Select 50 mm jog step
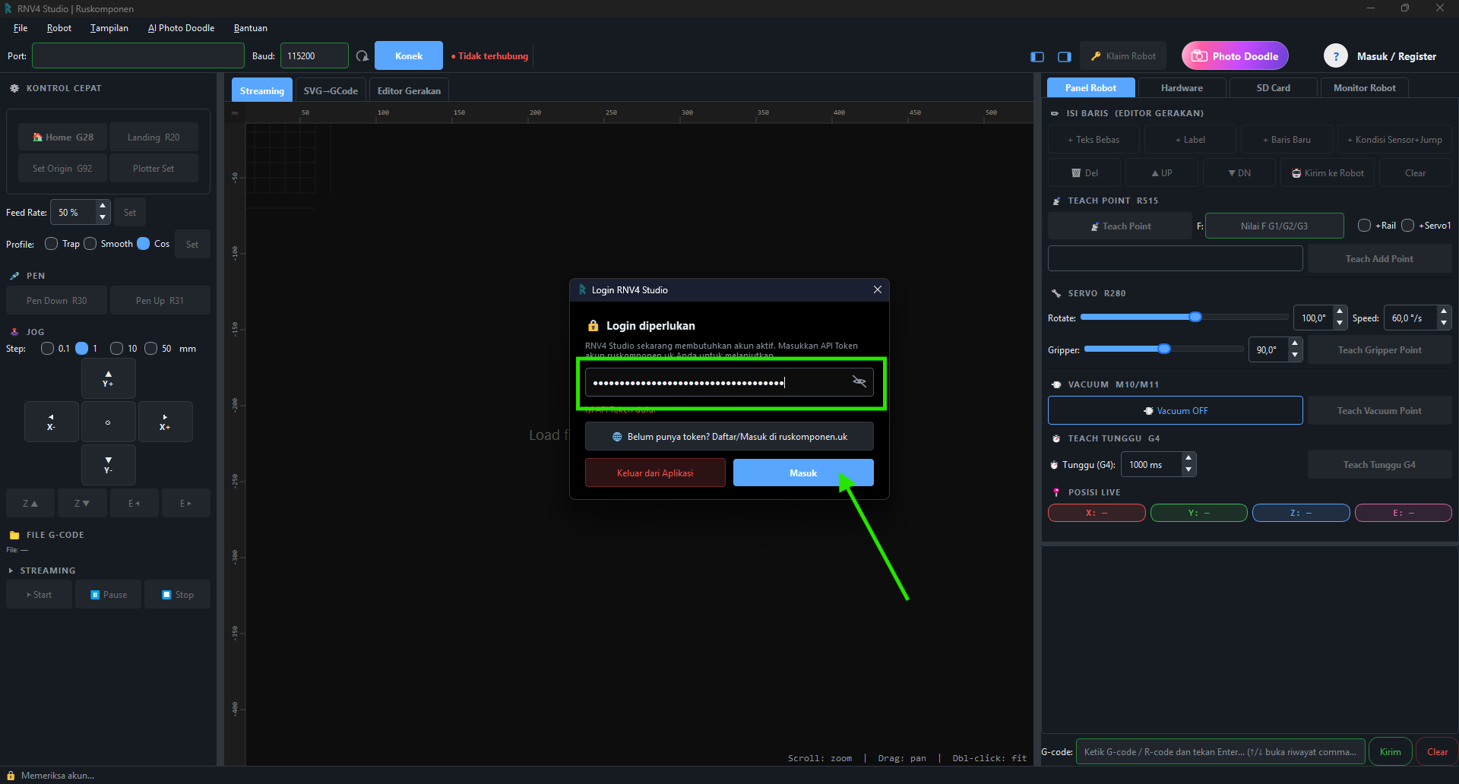Image resolution: width=1459 pixels, height=784 pixels. click(150, 349)
